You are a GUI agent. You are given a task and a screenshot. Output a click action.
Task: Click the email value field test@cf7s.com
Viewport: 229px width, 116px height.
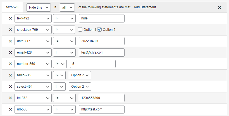coord(101,52)
